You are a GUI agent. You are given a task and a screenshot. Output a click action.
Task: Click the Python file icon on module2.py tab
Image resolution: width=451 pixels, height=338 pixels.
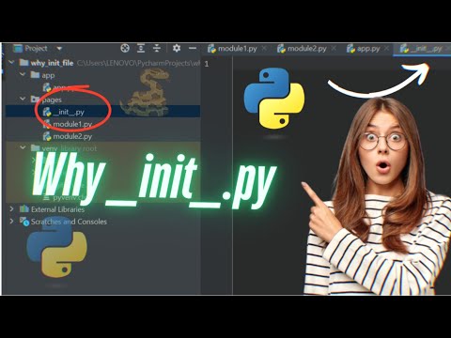(281, 49)
